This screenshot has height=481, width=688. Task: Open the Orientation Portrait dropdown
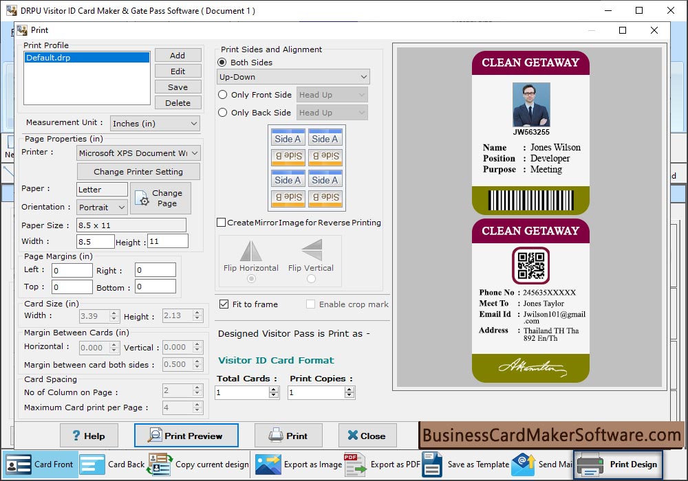pyautogui.click(x=102, y=208)
